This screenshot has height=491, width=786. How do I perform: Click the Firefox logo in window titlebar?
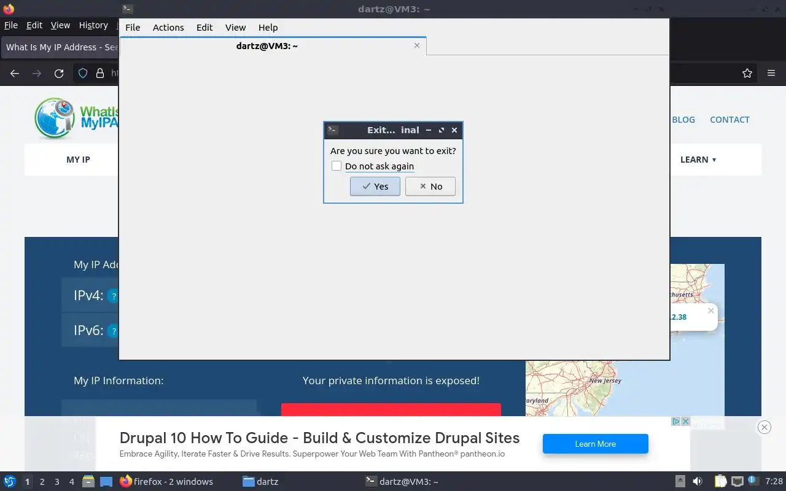pyautogui.click(x=9, y=9)
